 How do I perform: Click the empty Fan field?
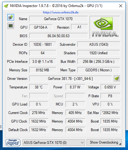pos(39,96)
